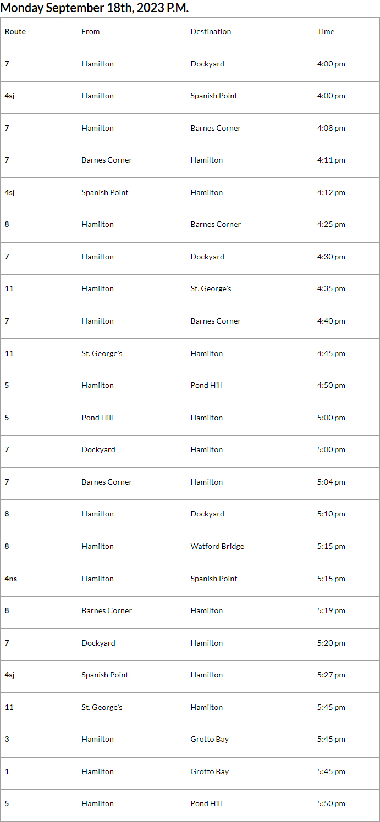
Task: Select the 4:12 pm time entry
Action: click(x=331, y=192)
